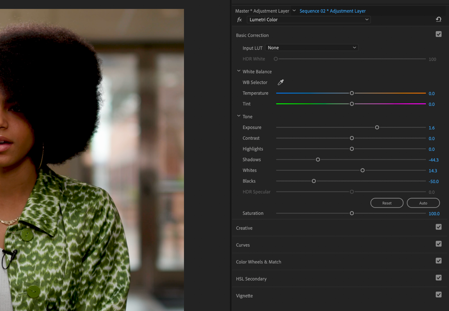The image size is (449, 311).
Task: Pick the WB Selector eyedropper
Action: click(281, 82)
